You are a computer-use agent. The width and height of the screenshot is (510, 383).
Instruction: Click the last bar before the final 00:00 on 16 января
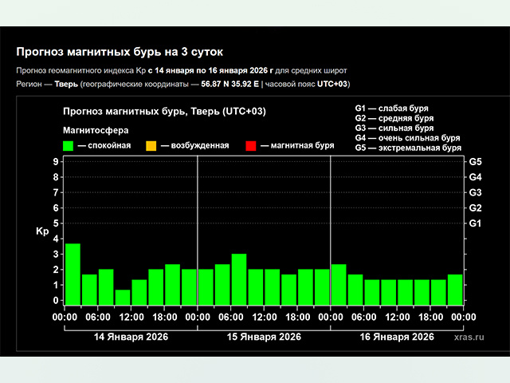click(x=455, y=290)
